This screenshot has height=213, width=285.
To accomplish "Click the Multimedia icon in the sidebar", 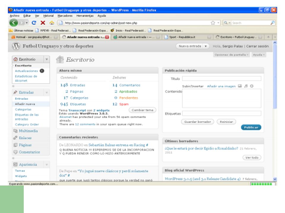I will click(15, 131).
